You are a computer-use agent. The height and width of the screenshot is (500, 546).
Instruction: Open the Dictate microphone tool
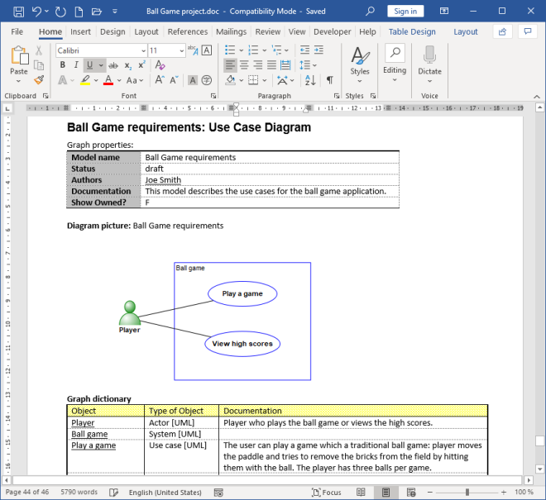(429, 61)
